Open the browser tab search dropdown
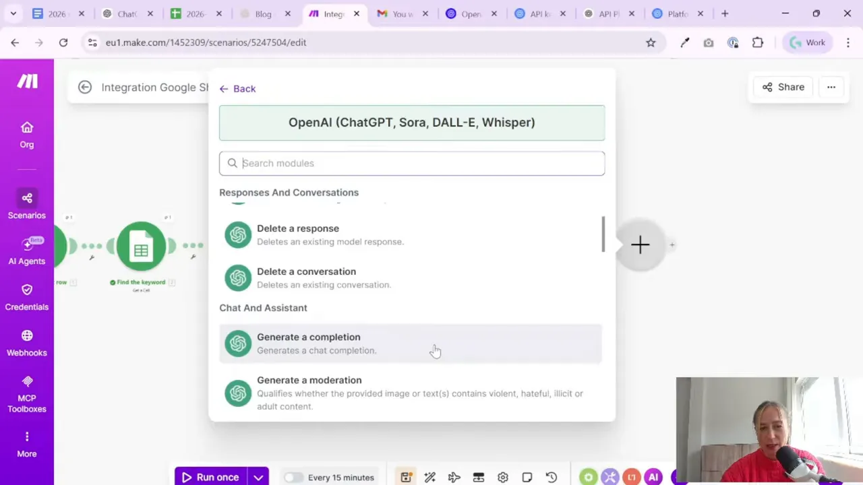The height and width of the screenshot is (485, 863). point(13,13)
